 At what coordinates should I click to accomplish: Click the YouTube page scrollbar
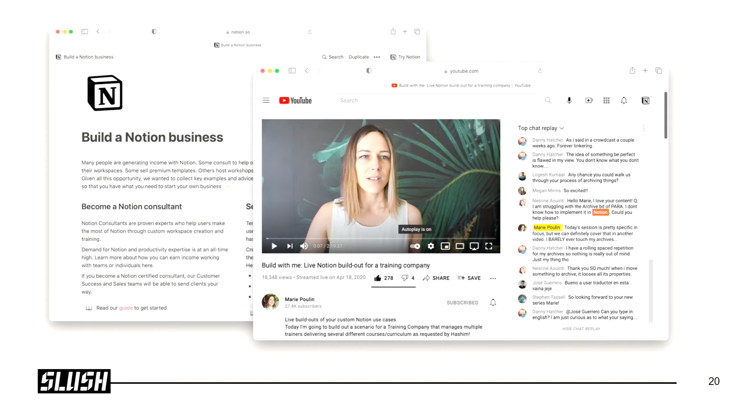coord(665,115)
